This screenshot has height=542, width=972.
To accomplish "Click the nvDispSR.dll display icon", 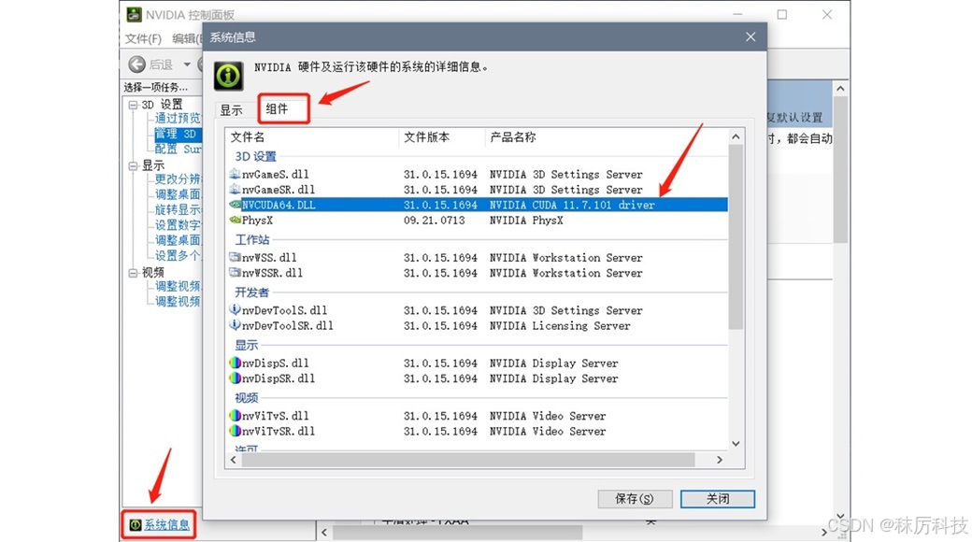I will click(235, 378).
